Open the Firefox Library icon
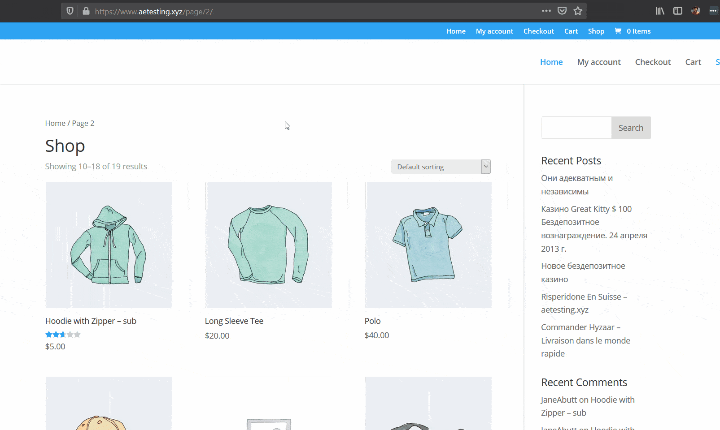Image resolution: width=720 pixels, height=430 pixels. coord(660,11)
